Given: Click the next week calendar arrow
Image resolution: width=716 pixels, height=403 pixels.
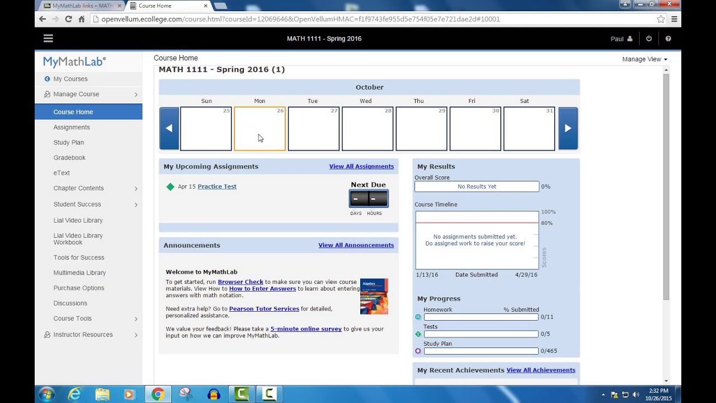Looking at the screenshot, I should tap(568, 128).
